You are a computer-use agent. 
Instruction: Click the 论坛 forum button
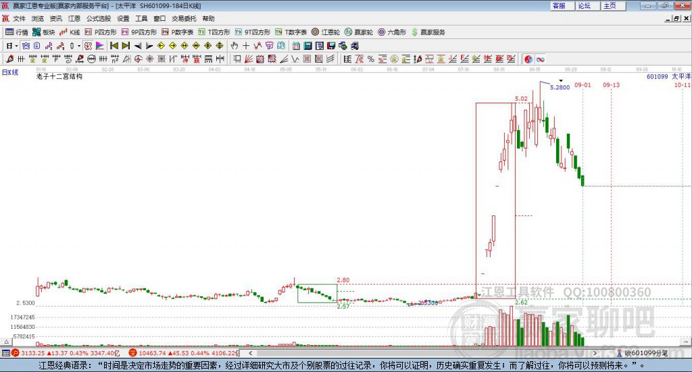(587, 5)
